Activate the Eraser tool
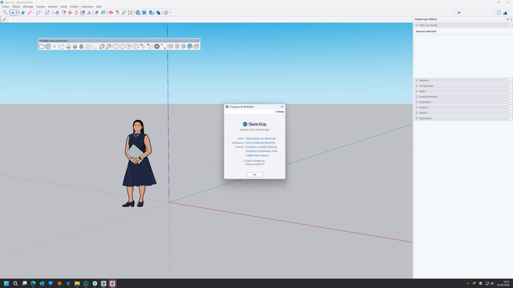This screenshot has height=288, width=513. pos(23,13)
